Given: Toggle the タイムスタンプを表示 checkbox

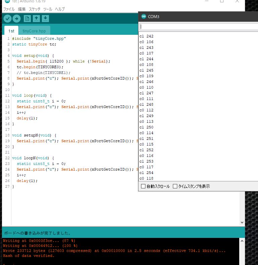Looking at the screenshot, I should tap(175, 186).
